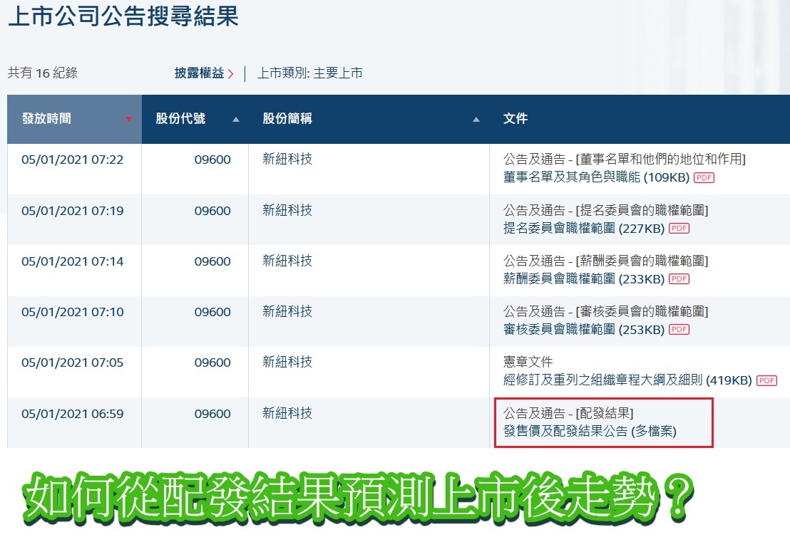Open 經修訂及重列之組織章程大綱及細則 (419KB) link

(627, 380)
